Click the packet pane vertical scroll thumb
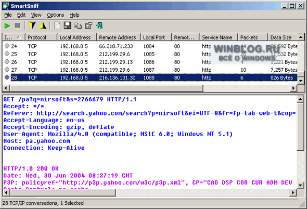 (x=300, y=127)
